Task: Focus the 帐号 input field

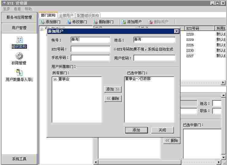Action: [x=90, y=40]
